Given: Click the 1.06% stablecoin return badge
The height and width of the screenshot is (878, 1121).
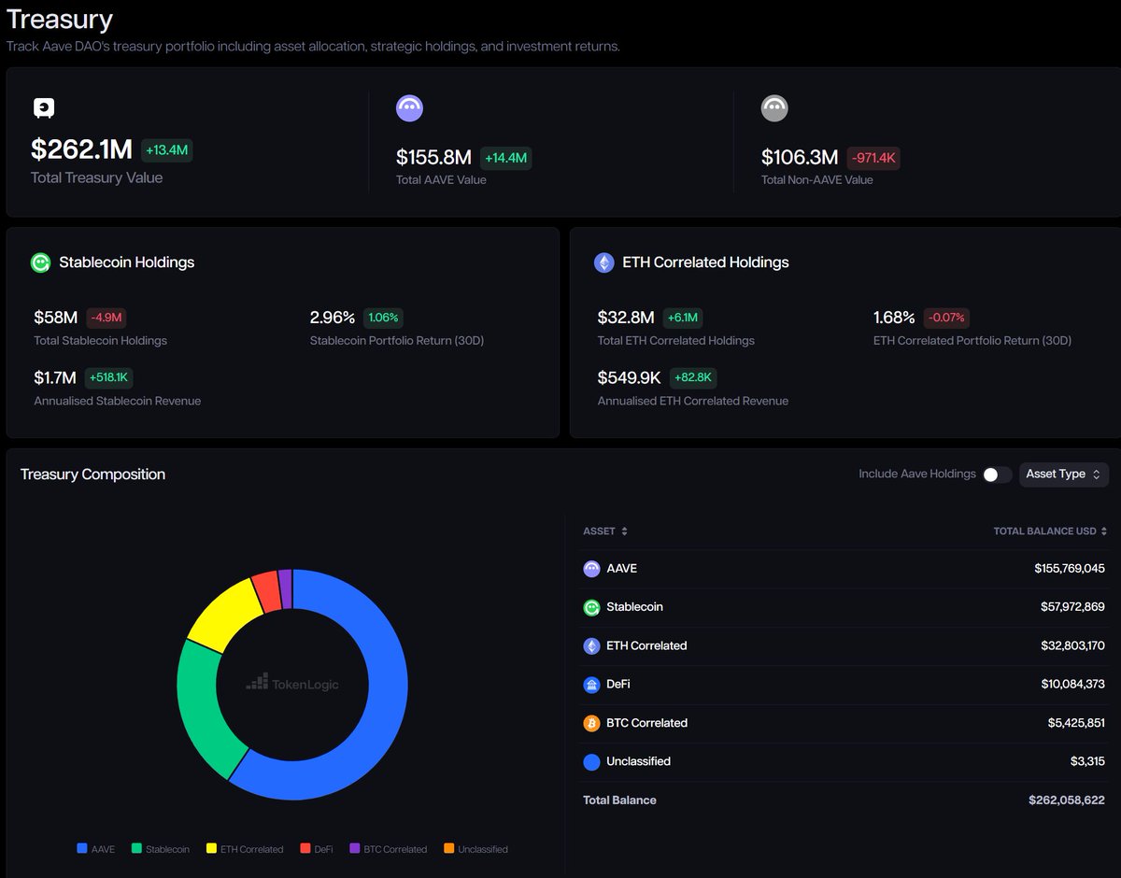Looking at the screenshot, I should click(x=383, y=318).
